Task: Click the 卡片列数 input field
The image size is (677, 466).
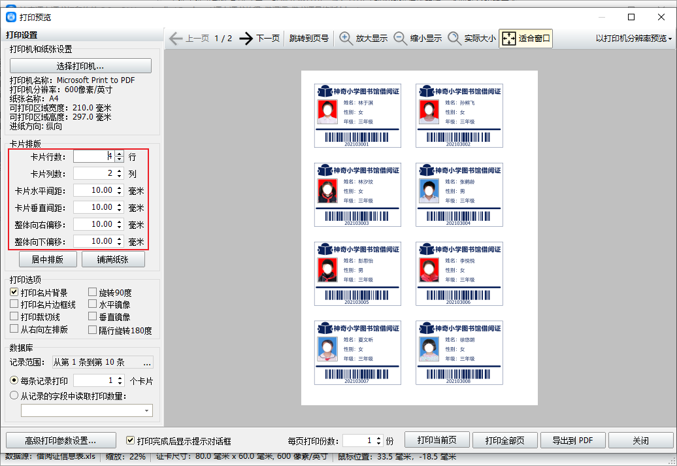Action: click(93, 173)
